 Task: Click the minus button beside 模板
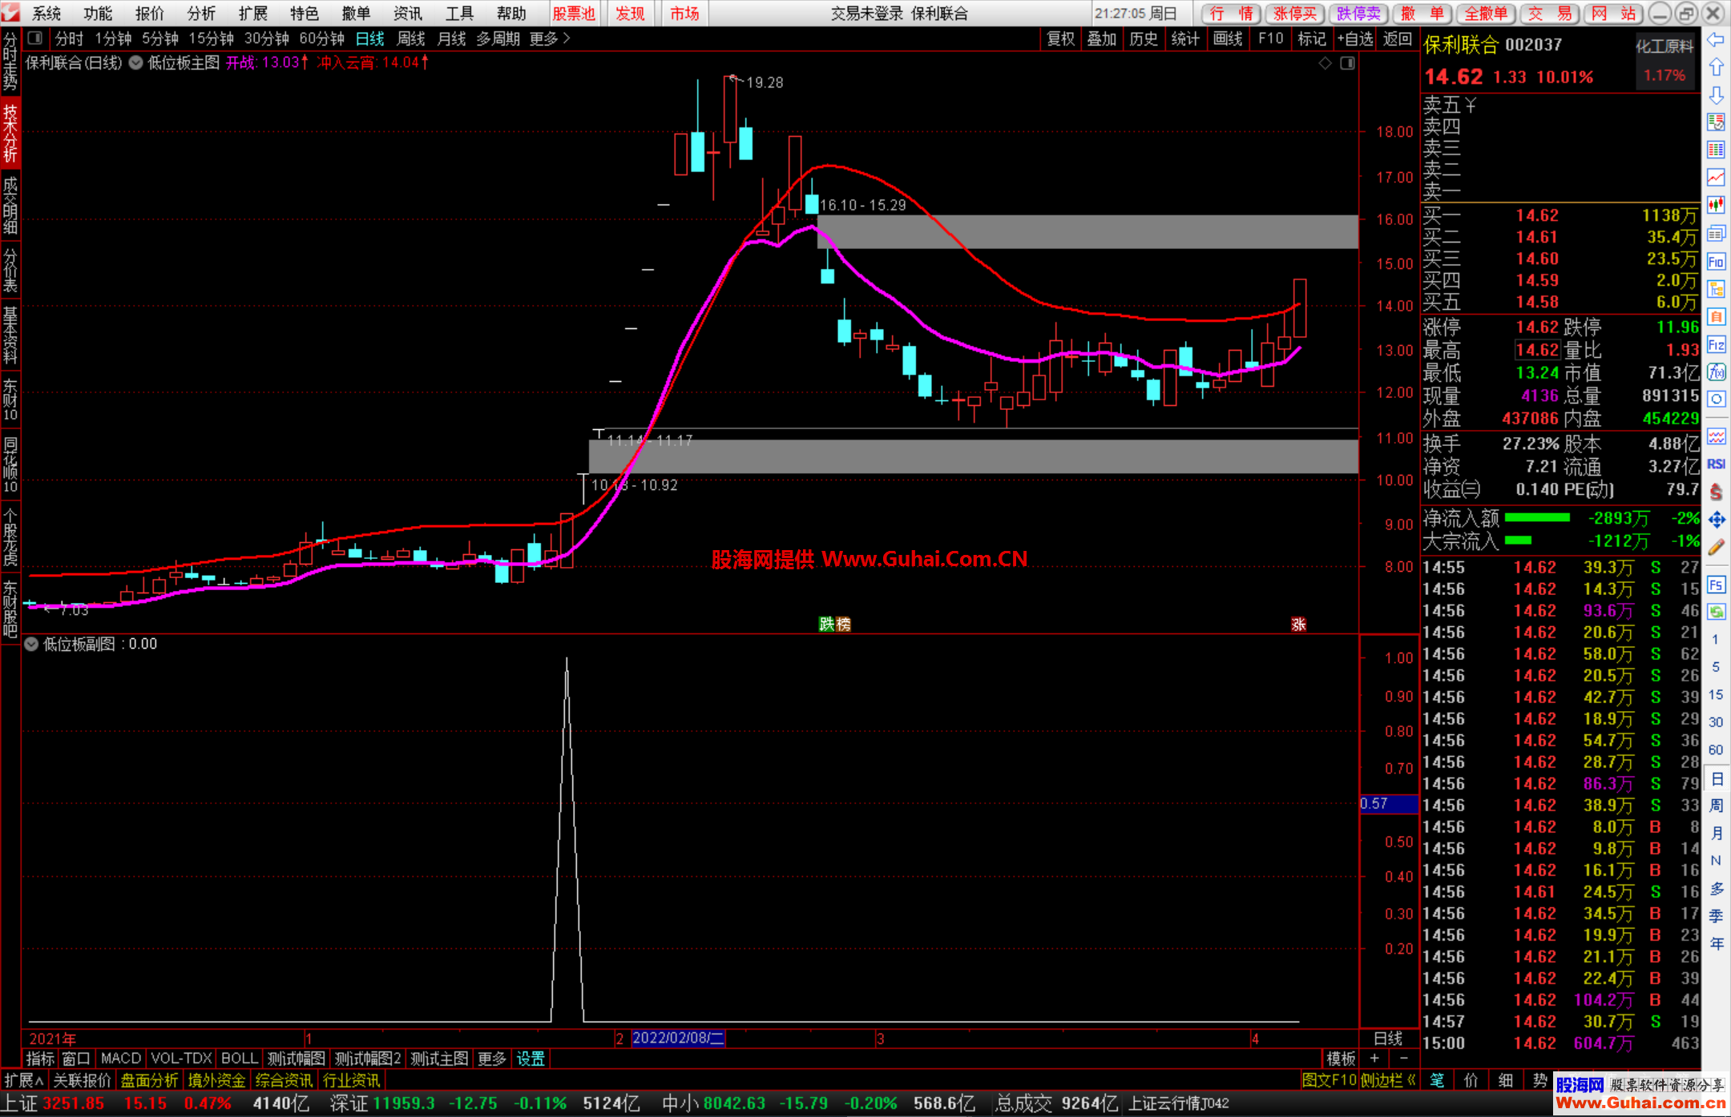(x=1403, y=1059)
